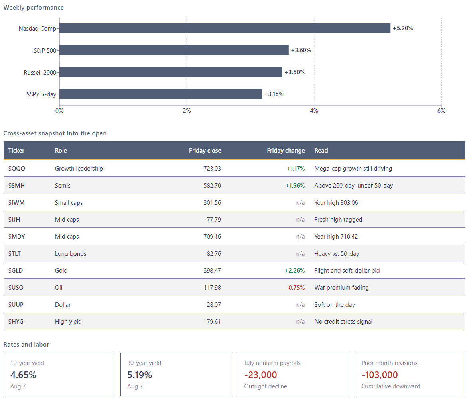Select the $QQQ ticker cell
This screenshot has height=400, width=469.
point(17,169)
